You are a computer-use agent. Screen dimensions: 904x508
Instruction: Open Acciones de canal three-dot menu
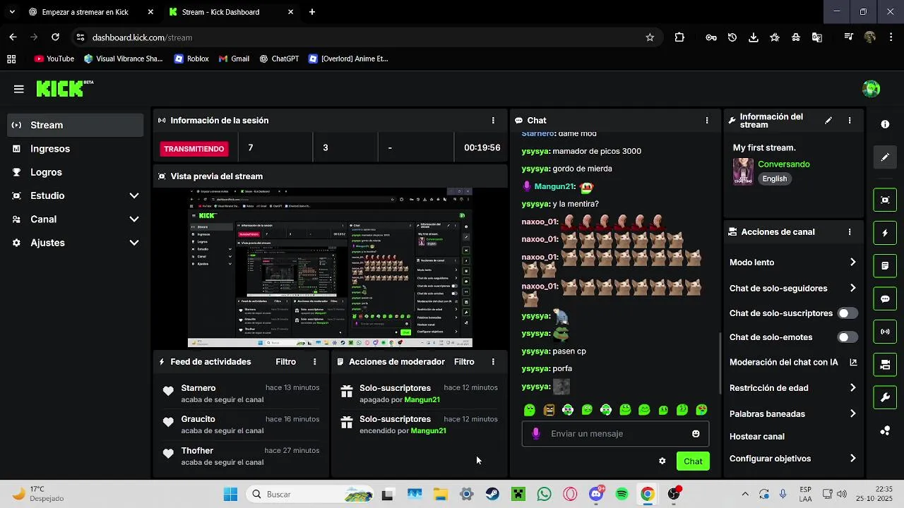[850, 231]
